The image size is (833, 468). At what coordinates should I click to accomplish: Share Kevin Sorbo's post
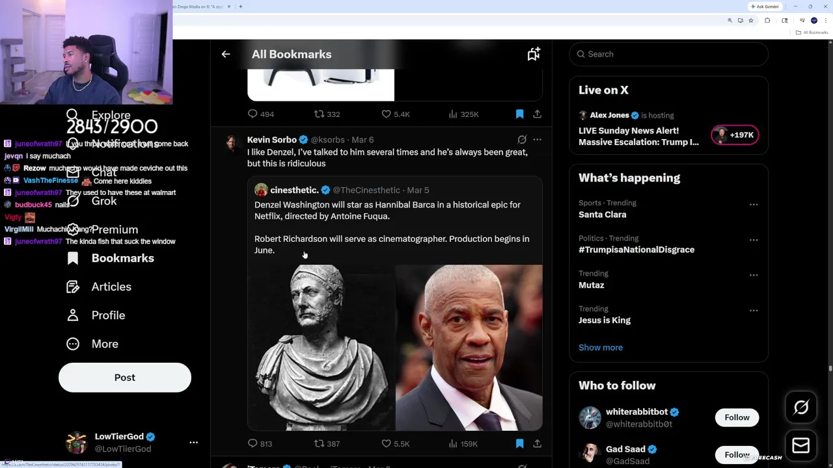(x=537, y=443)
